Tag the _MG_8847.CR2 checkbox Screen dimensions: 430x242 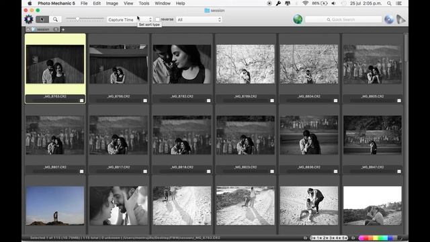[399, 171]
